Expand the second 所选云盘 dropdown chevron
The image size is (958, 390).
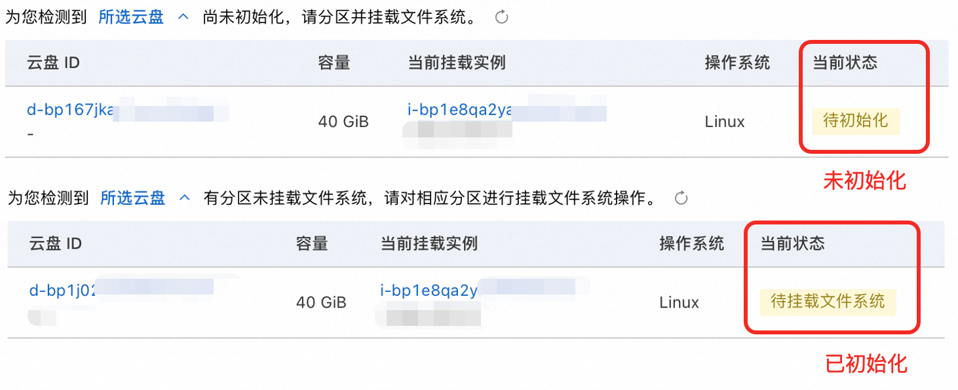185,198
